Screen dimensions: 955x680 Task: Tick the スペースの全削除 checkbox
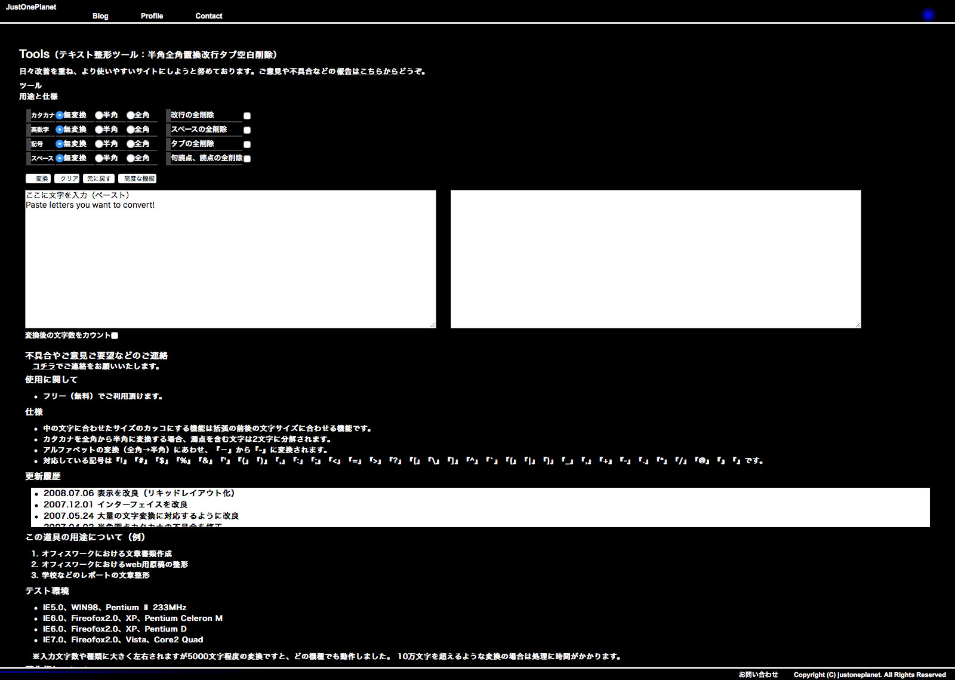[247, 130]
